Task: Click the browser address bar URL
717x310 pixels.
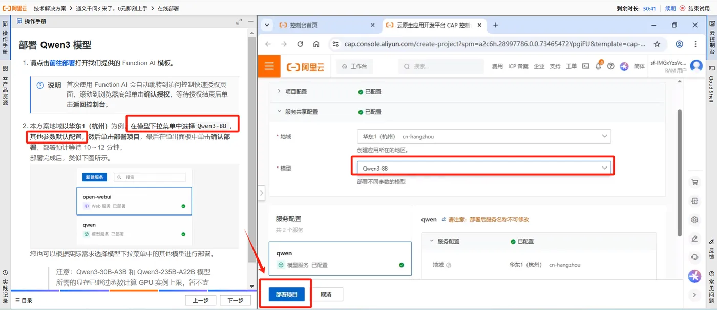Action: coord(495,44)
